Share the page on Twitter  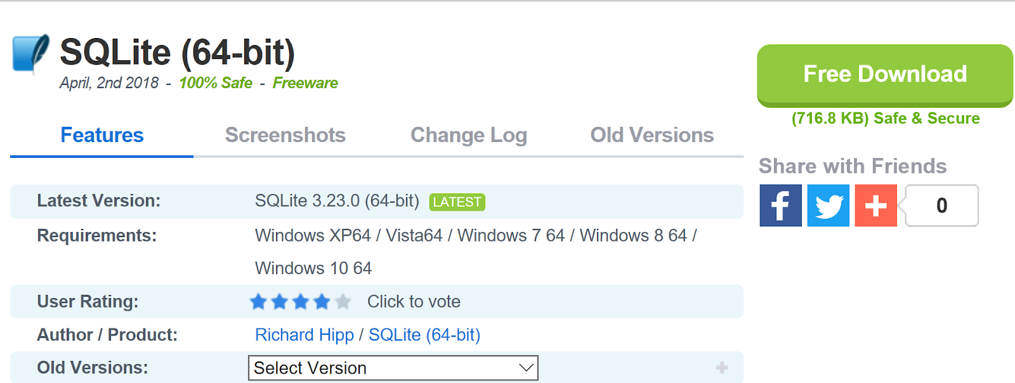point(828,205)
